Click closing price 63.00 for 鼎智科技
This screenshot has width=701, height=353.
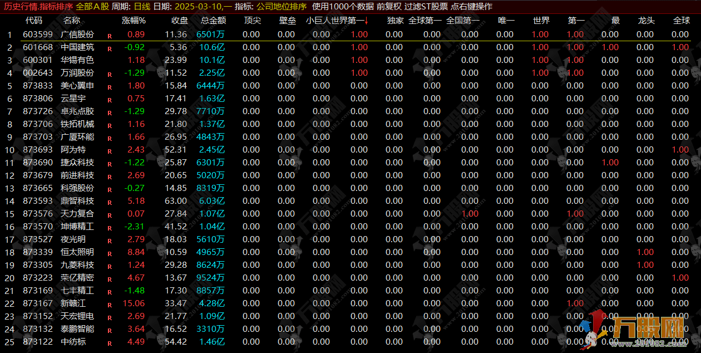176,201
